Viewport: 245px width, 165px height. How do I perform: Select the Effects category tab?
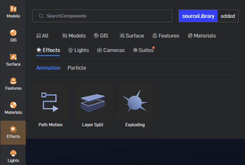48,50
